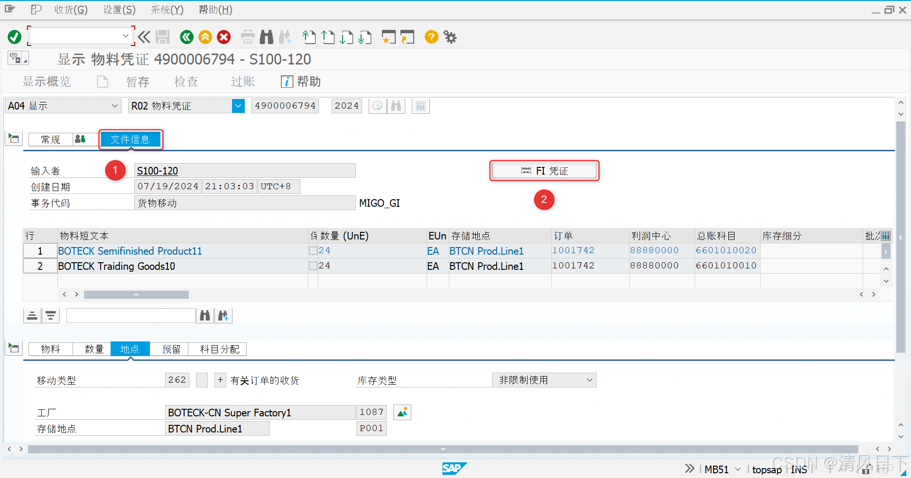Screen dimensions: 911x478
Task: Toggle checkbox in row 2 BOTECK Traiding Goods10
Action: [313, 266]
